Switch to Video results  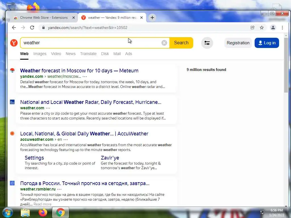tap(56, 54)
